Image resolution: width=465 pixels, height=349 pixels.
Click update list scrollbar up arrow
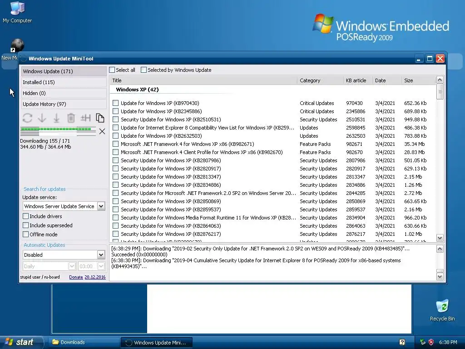coord(440,80)
